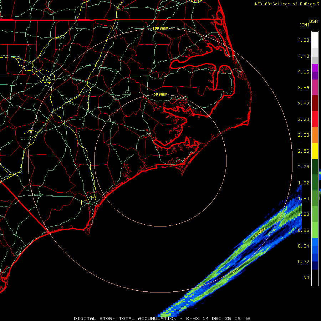Select the 2.56 legend value

coord(304,151)
